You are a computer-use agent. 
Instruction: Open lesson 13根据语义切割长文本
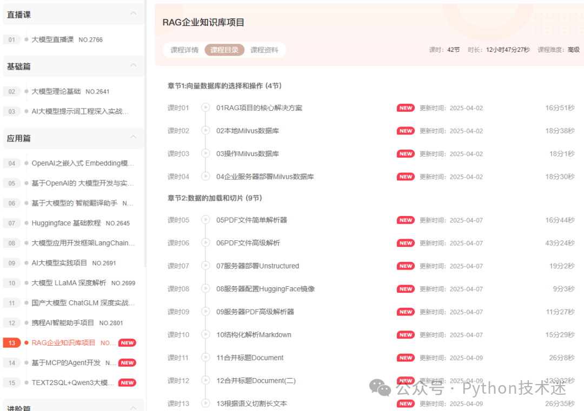tap(252, 403)
